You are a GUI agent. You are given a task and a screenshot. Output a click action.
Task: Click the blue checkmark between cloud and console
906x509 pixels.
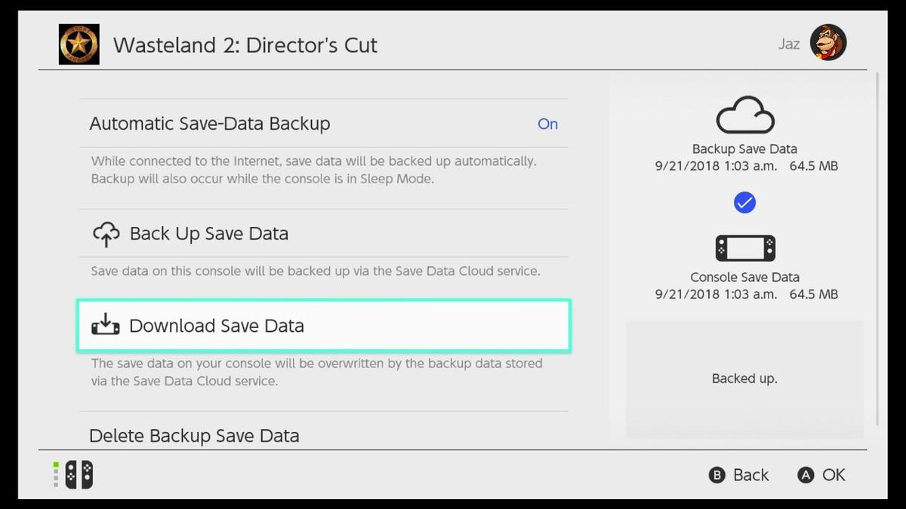pyautogui.click(x=744, y=201)
